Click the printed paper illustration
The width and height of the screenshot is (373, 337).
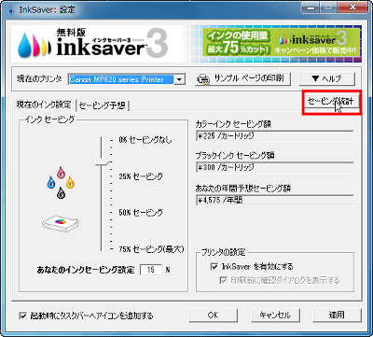[x=61, y=224]
